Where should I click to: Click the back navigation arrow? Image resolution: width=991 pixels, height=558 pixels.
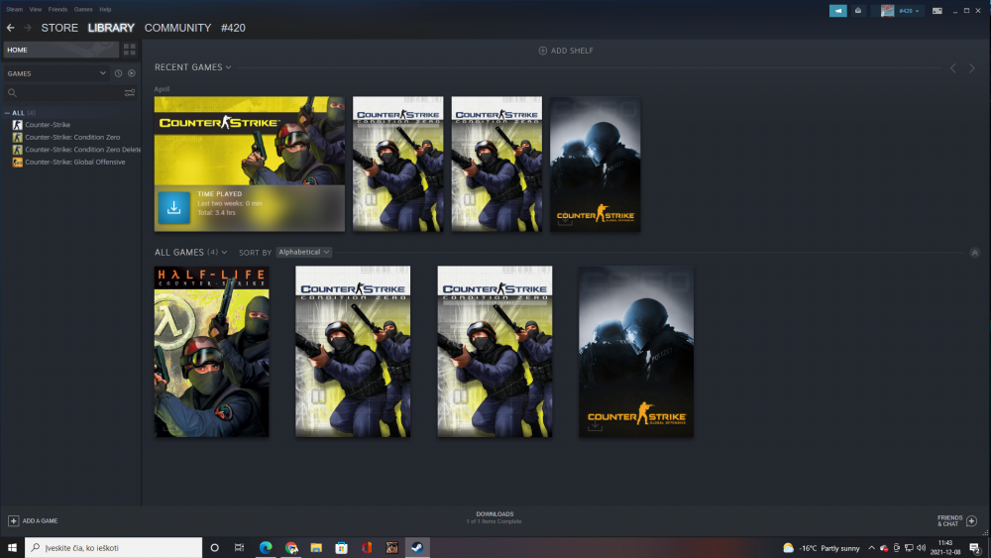(x=10, y=28)
